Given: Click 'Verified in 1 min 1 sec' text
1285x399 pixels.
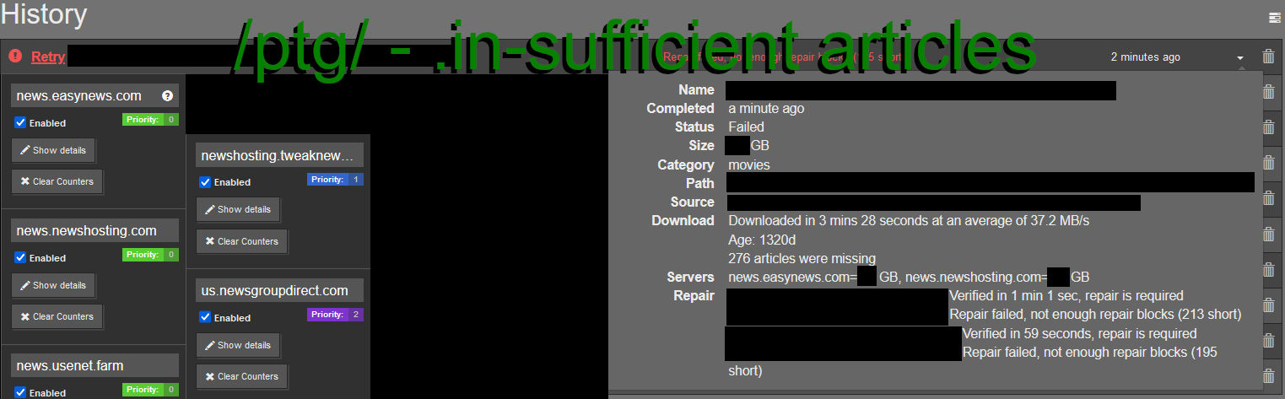Looking at the screenshot, I should tap(1066, 296).
